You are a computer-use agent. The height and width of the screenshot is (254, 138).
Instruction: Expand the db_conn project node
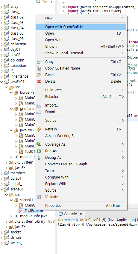(2, 60)
